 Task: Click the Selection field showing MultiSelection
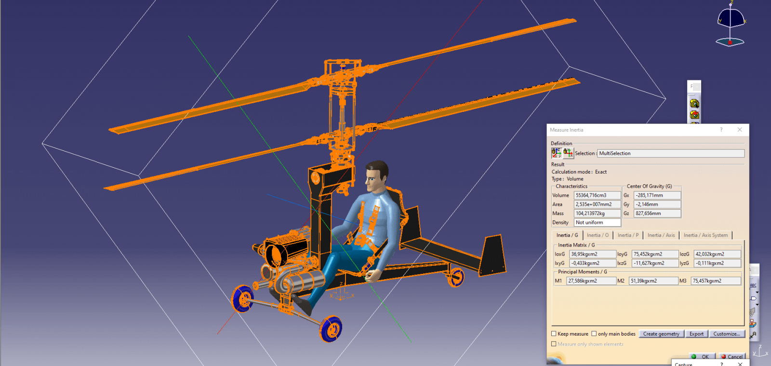pyautogui.click(x=670, y=153)
